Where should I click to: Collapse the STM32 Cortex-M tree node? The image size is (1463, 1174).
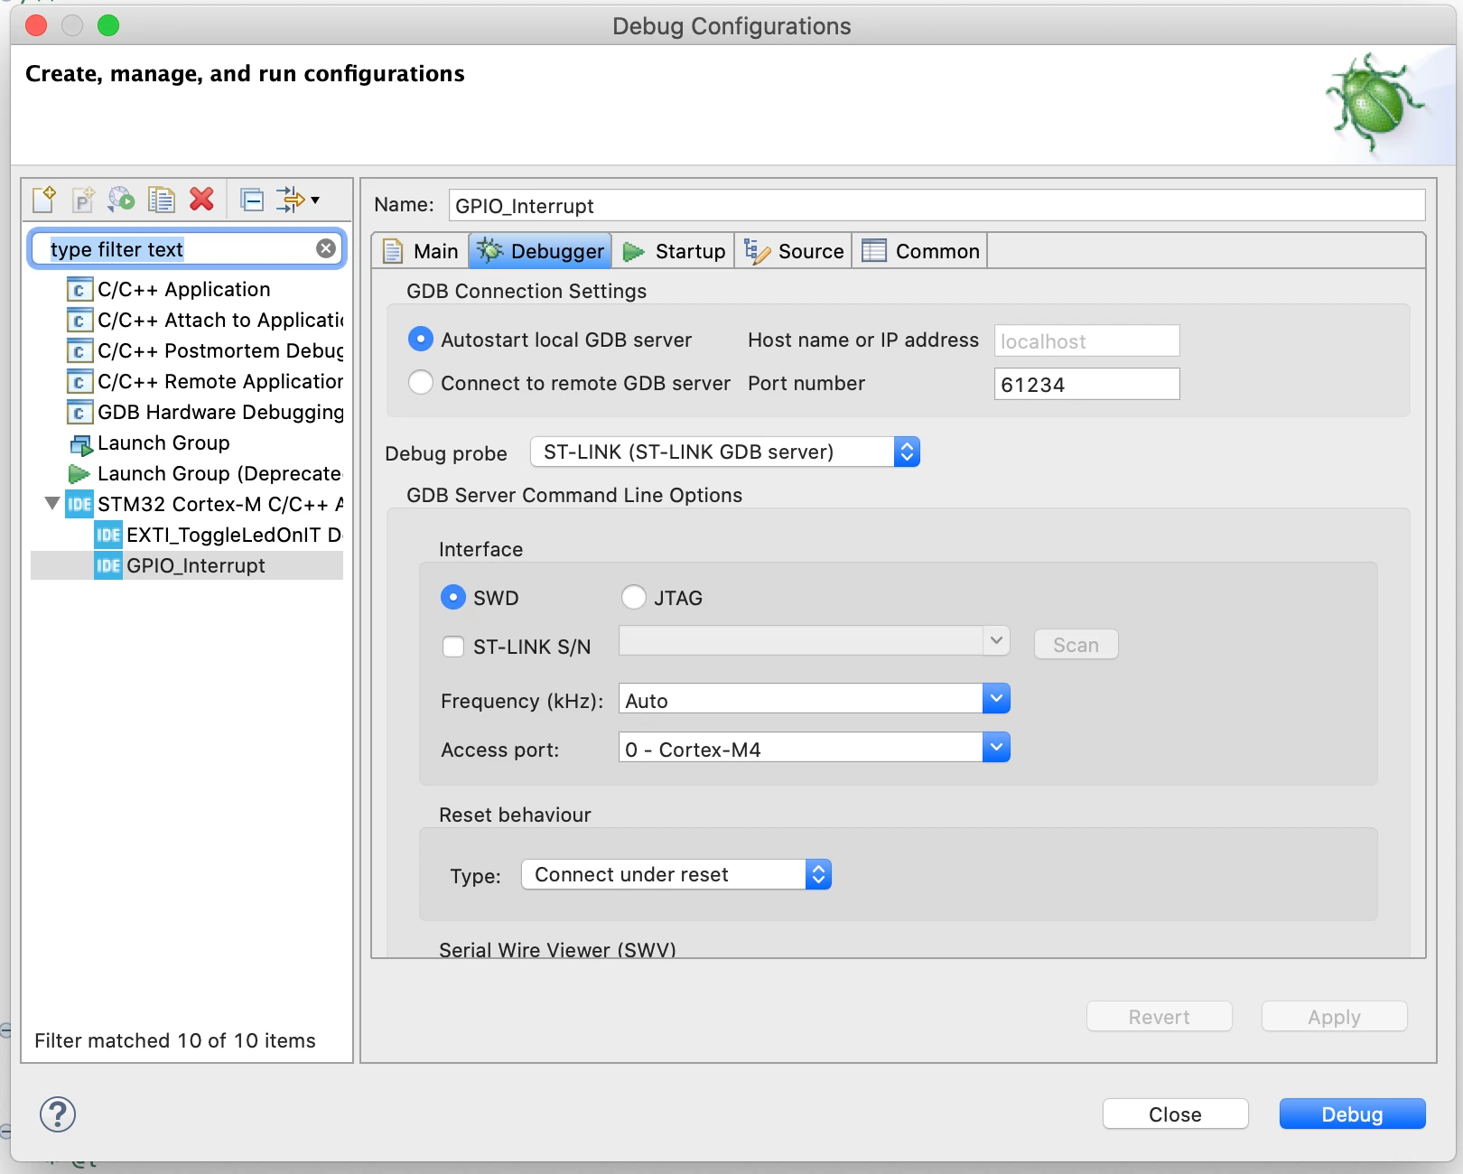point(52,503)
